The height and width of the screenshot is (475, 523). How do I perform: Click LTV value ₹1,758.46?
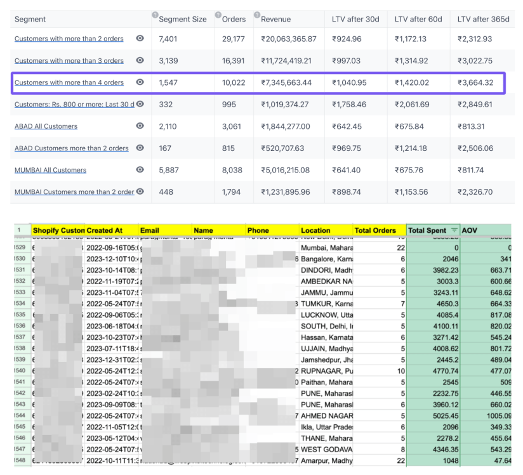point(349,105)
